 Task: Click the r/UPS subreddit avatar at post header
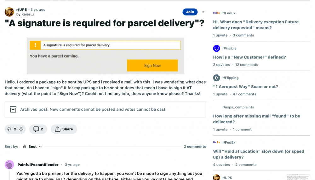coord(9,12)
